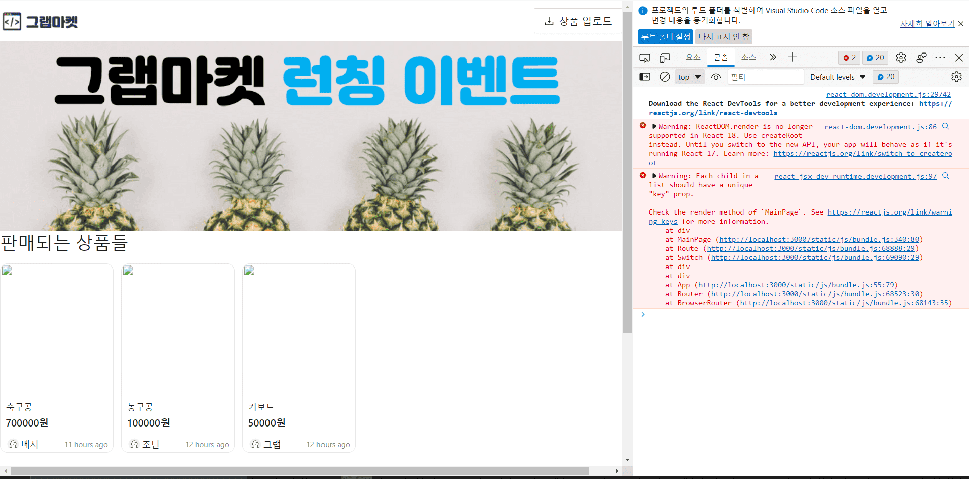Viewport: 969px width, 479px height.
Task: Click the 20 messages badge in top toolbar
Action: (875, 58)
